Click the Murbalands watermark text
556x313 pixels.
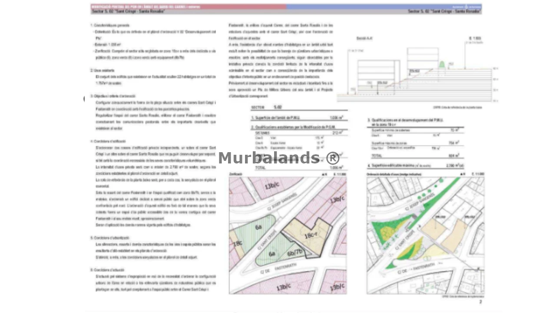pos(278,158)
